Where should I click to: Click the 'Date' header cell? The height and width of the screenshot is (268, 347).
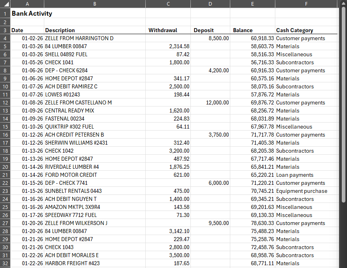[x=27, y=30]
